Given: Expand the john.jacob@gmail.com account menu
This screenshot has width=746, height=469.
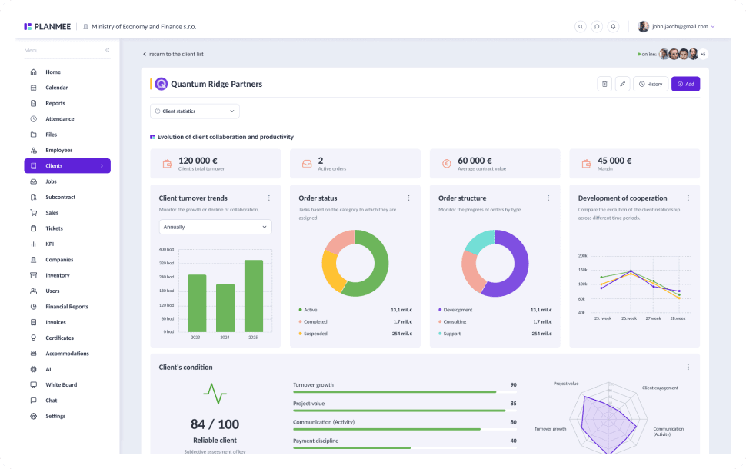Looking at the screenshot, I should (676, 27).
